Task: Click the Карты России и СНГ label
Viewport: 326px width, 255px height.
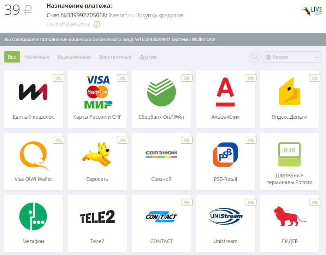Action: 97,117
